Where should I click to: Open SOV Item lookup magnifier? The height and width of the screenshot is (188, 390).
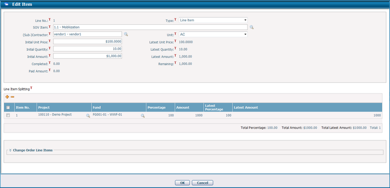pyautogui.click(x=252, y=27)
